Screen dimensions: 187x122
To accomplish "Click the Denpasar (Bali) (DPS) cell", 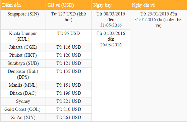I will click(x=23, y=74).
